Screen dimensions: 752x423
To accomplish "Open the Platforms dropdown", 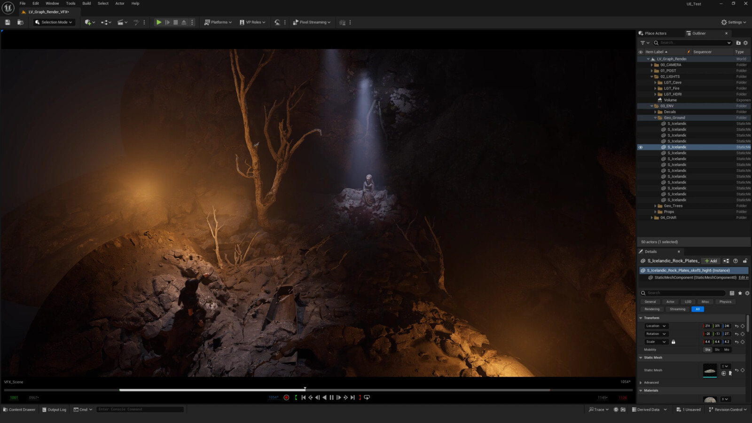I will pos(218,22).
